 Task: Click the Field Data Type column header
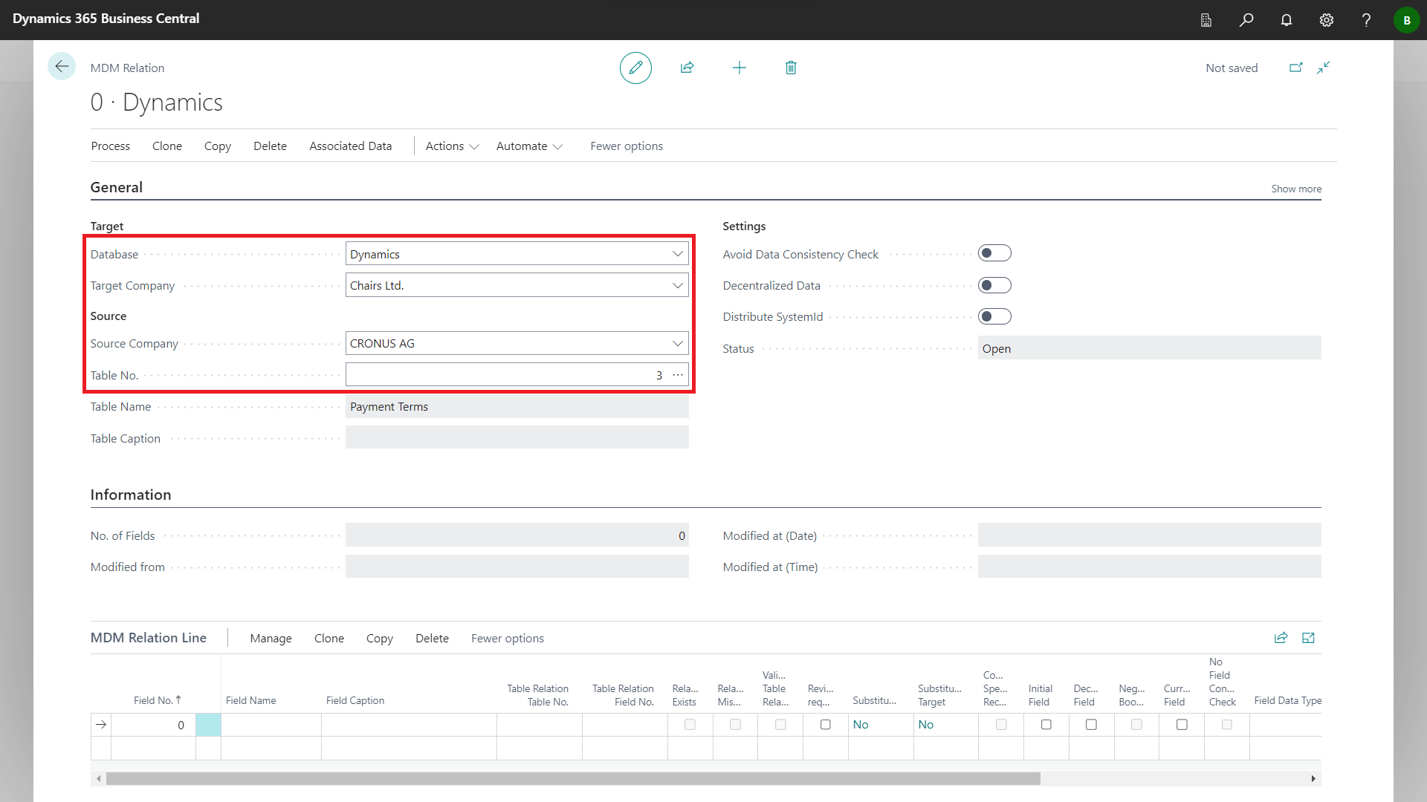(x=1287, y=700)
